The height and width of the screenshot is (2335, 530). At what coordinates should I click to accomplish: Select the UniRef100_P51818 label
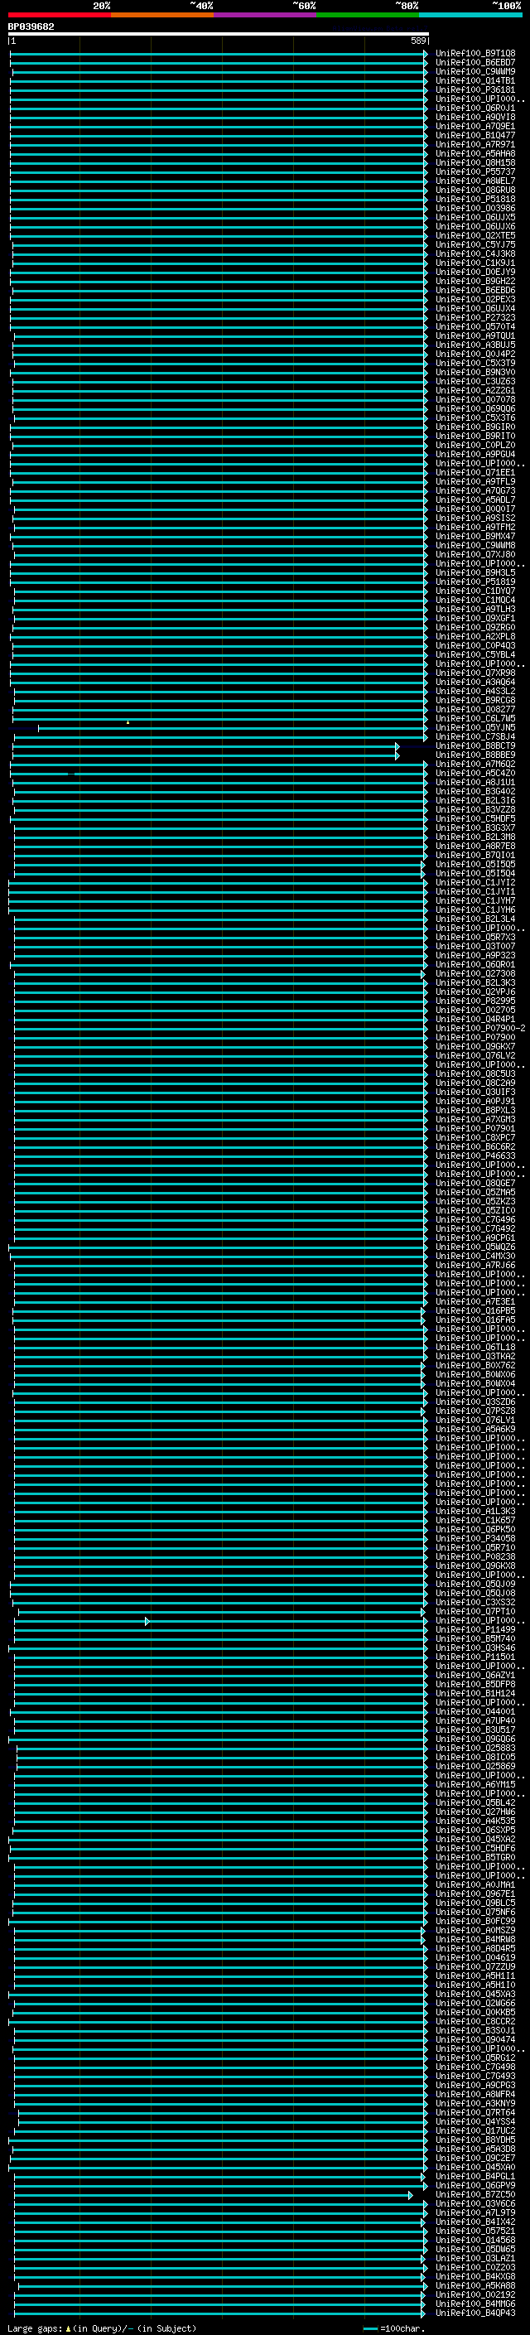(x=475, y=199)
